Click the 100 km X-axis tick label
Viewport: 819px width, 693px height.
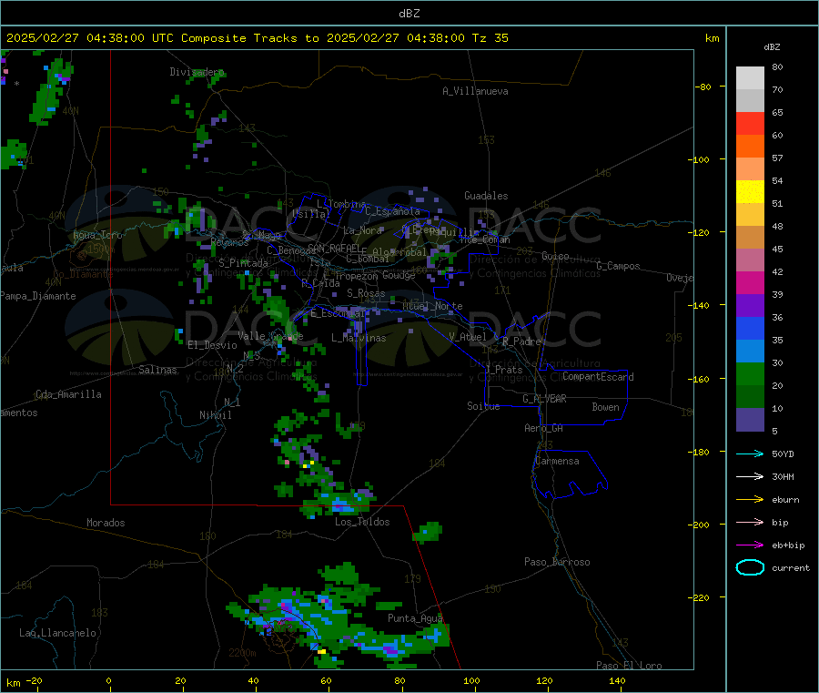pyautogui.click(x=471, y=680)
